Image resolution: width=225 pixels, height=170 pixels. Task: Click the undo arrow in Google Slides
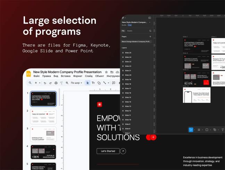[x=45, y=83]
